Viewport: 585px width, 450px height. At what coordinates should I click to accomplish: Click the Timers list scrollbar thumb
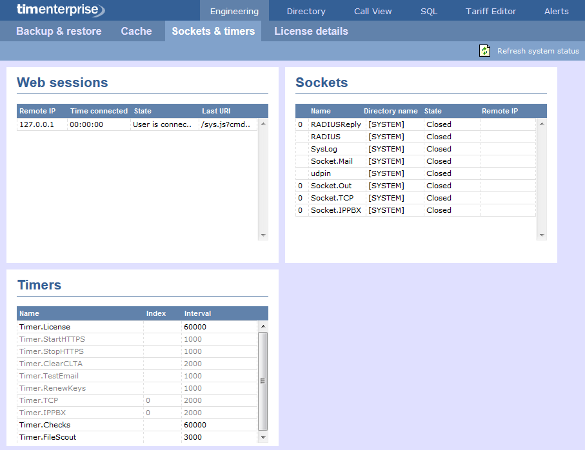263,380
